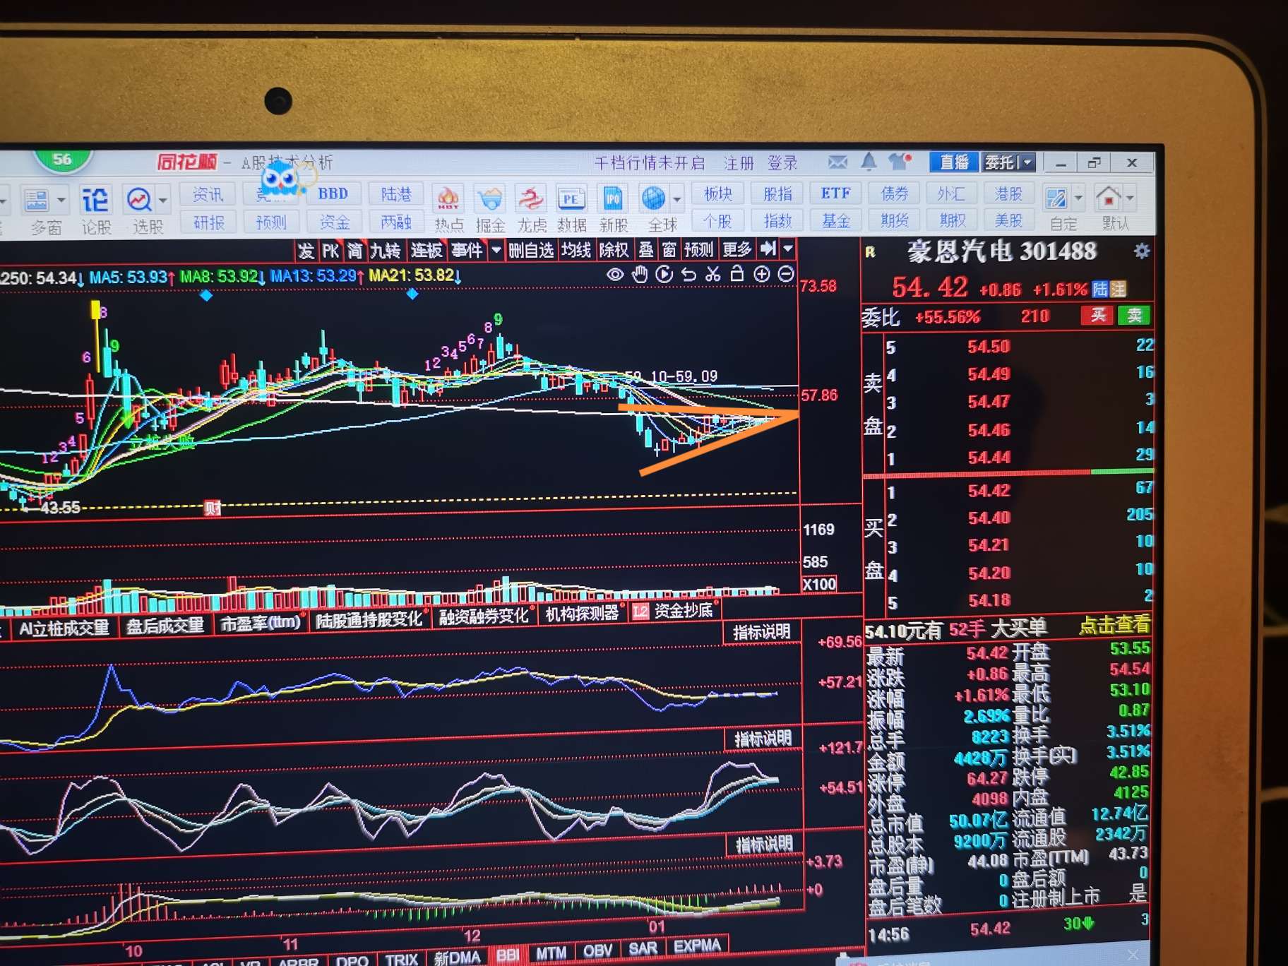The width and height of the screenshot is (1288, 966).
Task: Click the undo arrow tool on chart
Action: [x=688, y=274]
